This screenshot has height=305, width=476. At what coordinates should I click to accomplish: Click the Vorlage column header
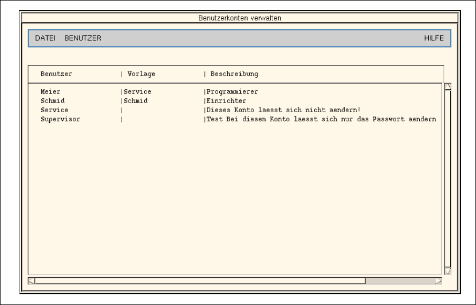(141, 74)
